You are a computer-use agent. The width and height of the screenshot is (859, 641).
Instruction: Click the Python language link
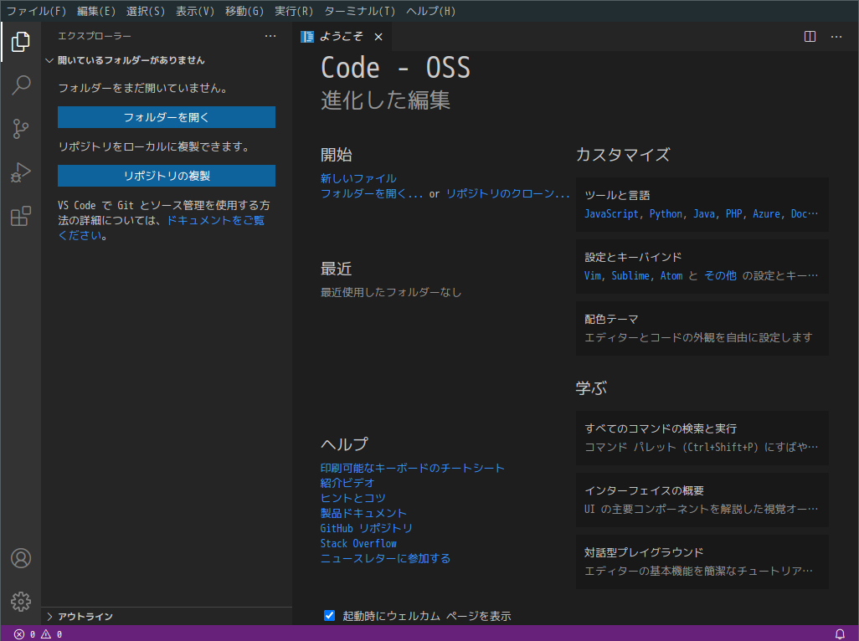[x=666, y=214]
